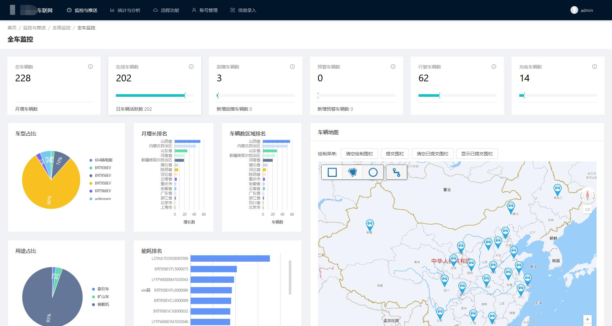Image resolution: width=612 pixels, height=326 pixels.
Task: Click the 新增预警车辆数 0 text
Action: 335,109
